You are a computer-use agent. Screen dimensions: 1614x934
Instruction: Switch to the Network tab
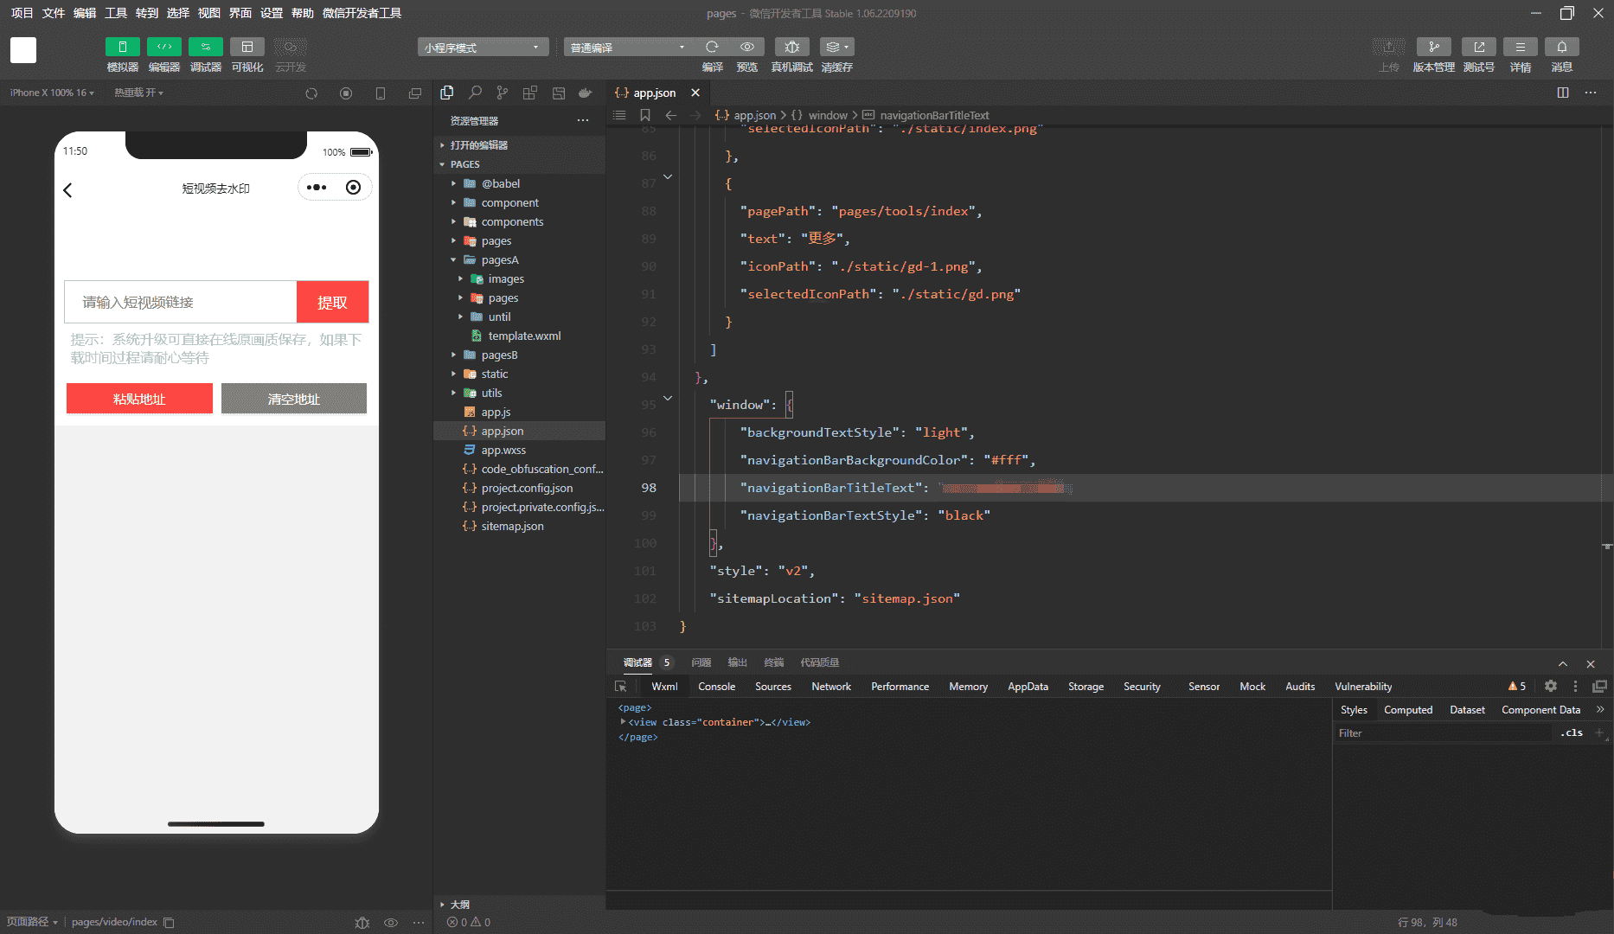(830, 687)
